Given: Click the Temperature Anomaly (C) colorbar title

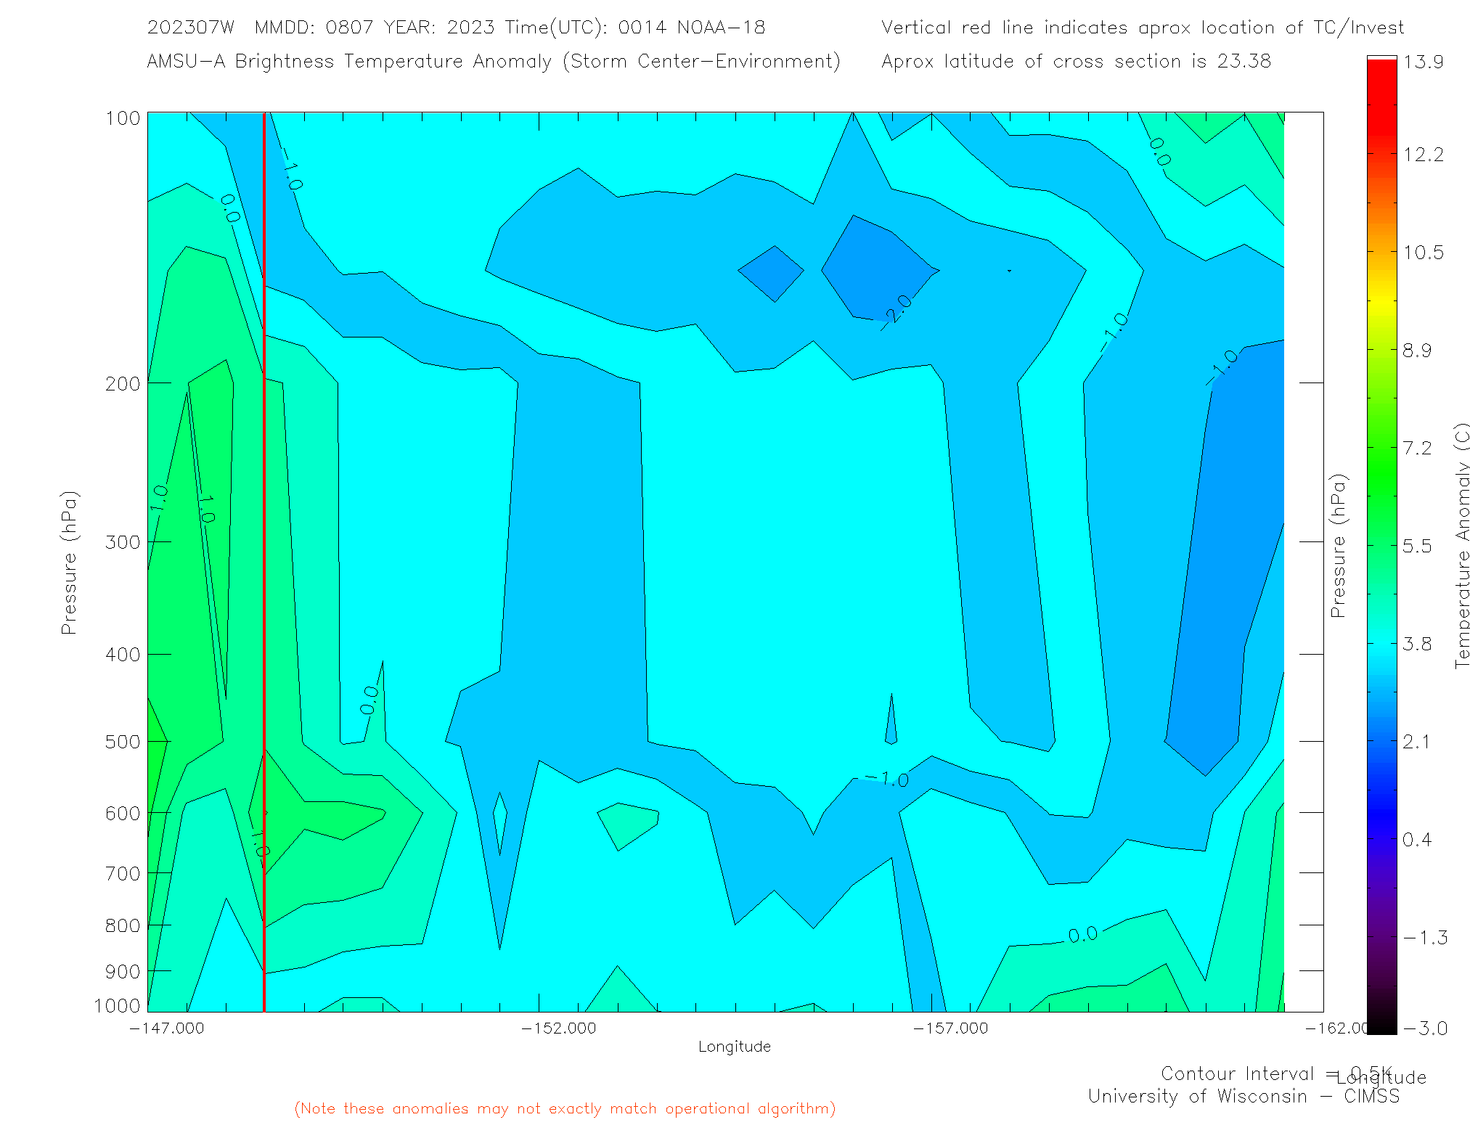Looking at the screenshot, I should click(x=1461, y=544).
